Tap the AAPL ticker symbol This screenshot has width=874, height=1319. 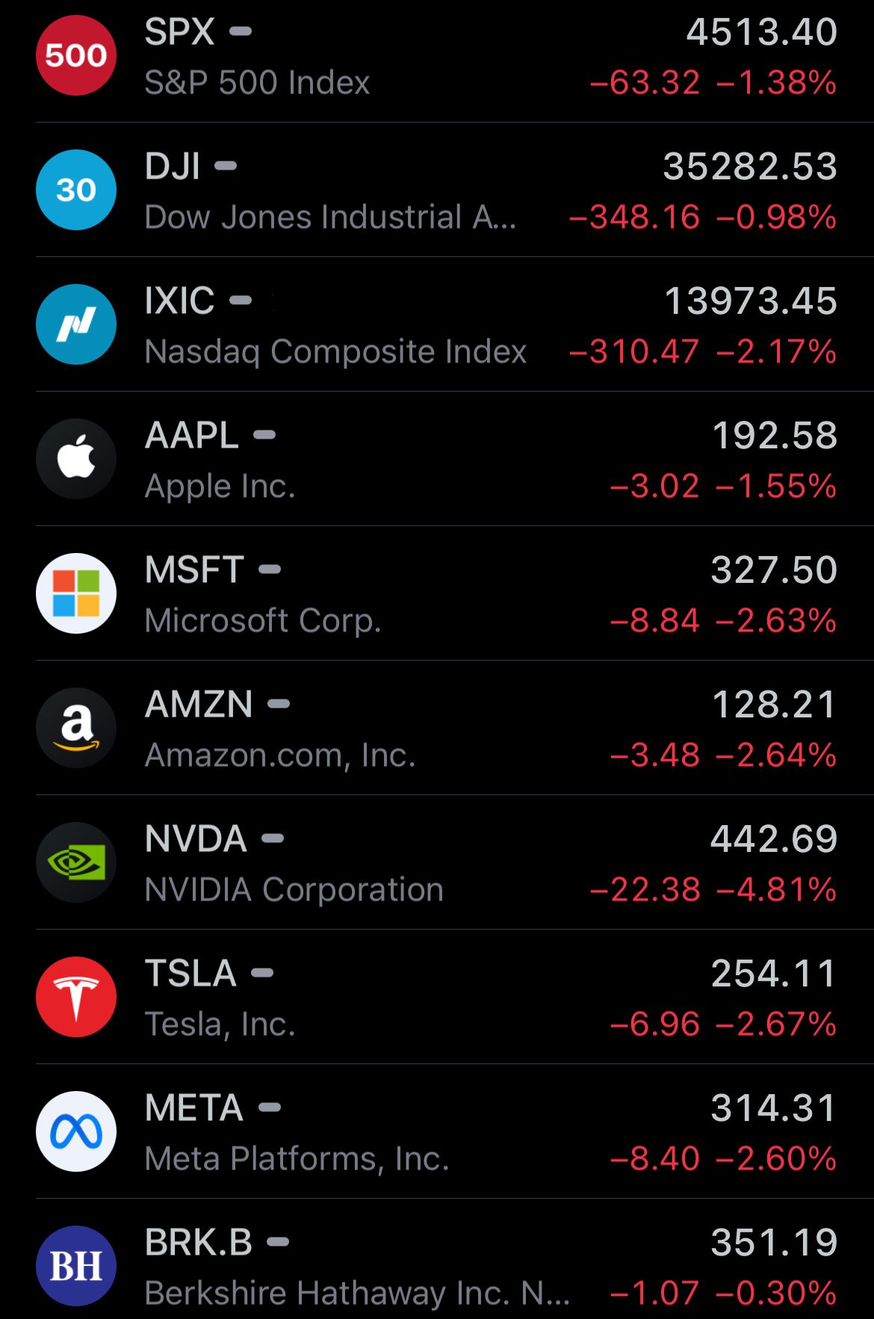pos(192,436)
